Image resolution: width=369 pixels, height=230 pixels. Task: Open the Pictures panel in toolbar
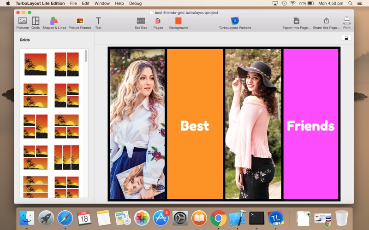coord(22,23)
